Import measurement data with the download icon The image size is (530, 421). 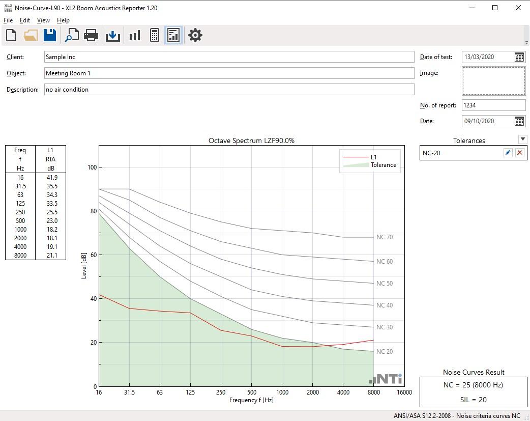(112, 35)
